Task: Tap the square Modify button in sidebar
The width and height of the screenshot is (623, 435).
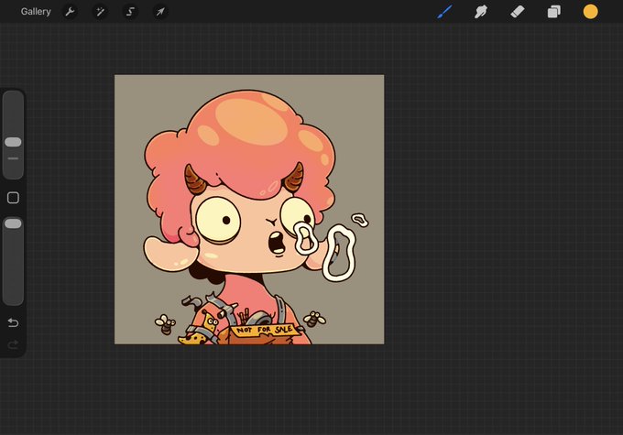Action: coord(13,198)
